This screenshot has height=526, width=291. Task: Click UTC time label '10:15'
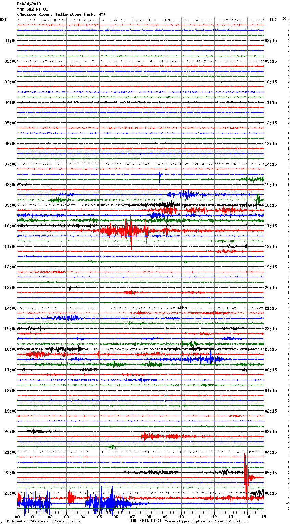click(x=271, y=82)
